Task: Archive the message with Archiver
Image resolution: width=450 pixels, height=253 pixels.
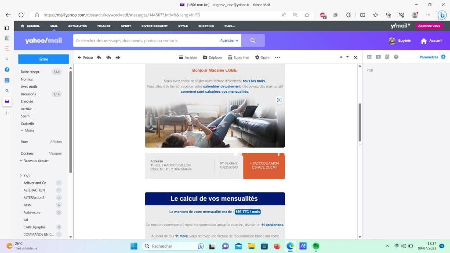Action: click(x=188, y=58)
